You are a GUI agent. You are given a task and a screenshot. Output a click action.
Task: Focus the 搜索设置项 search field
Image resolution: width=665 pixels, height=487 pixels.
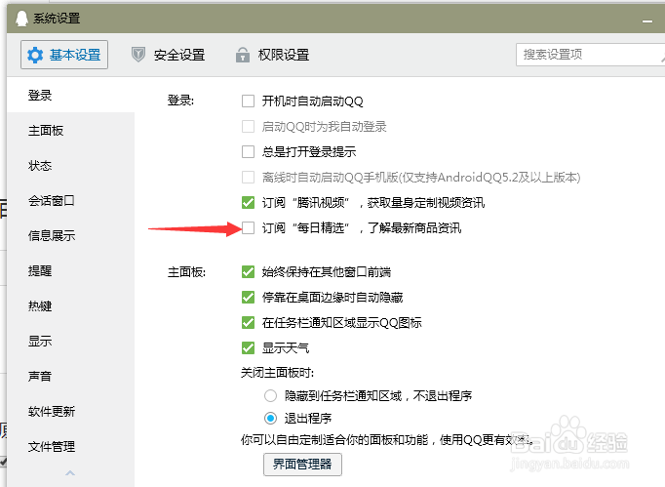tap(590, 55)
